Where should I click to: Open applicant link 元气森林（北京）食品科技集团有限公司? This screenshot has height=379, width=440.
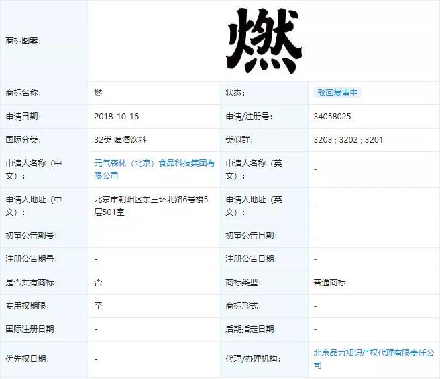[154, 169]
